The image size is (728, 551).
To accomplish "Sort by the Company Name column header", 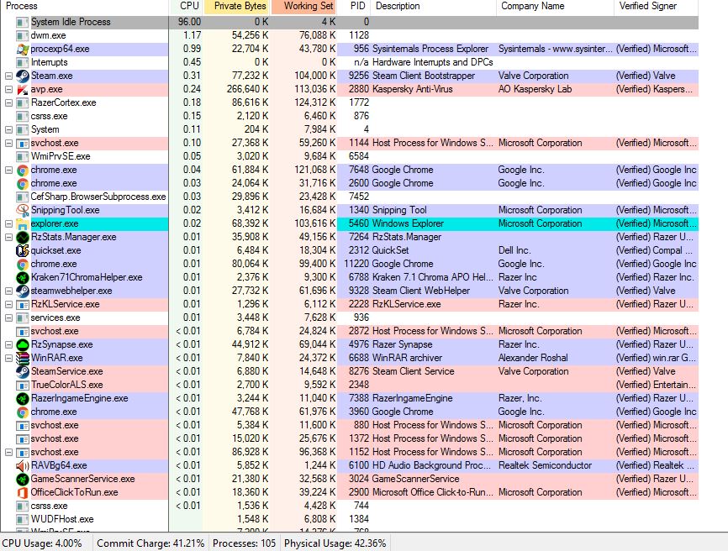I will pos(556,7).
